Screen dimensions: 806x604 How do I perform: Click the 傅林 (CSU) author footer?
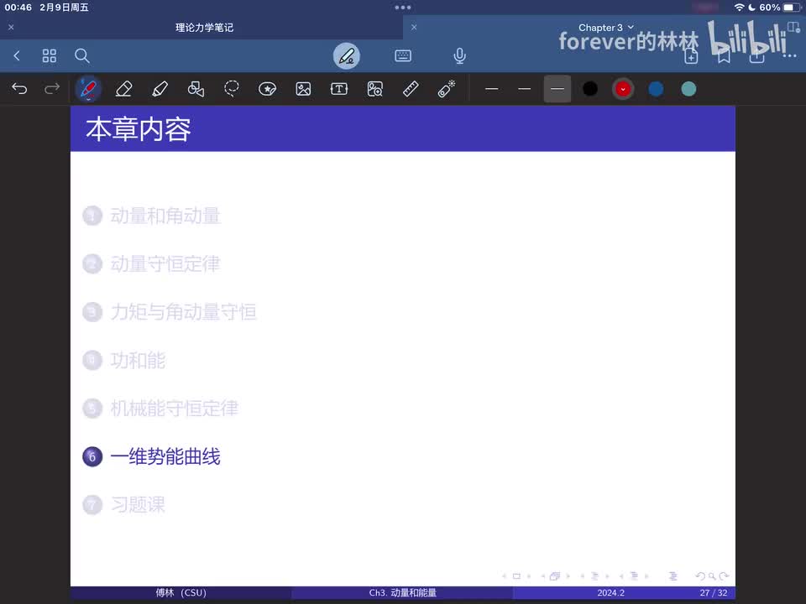click(x=181, y=593)
